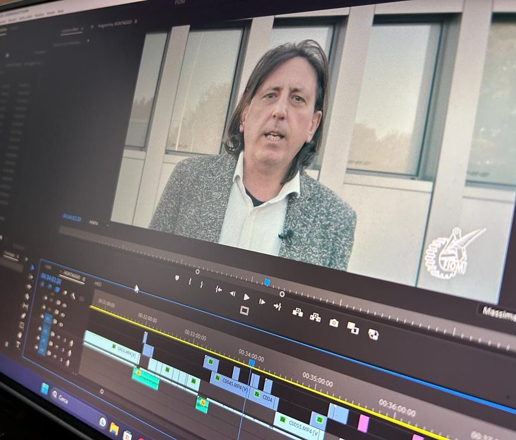Open the round icon left of File Explorer
Screen dimensions: 516x440
pyautogui.click(x=103, y=422)
